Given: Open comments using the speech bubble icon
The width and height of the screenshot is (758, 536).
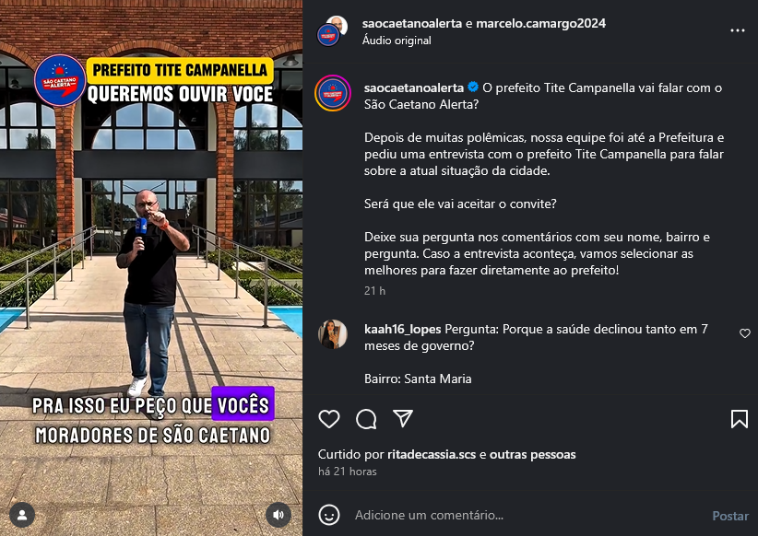Looking at the screenshot, I should point(366,419).
